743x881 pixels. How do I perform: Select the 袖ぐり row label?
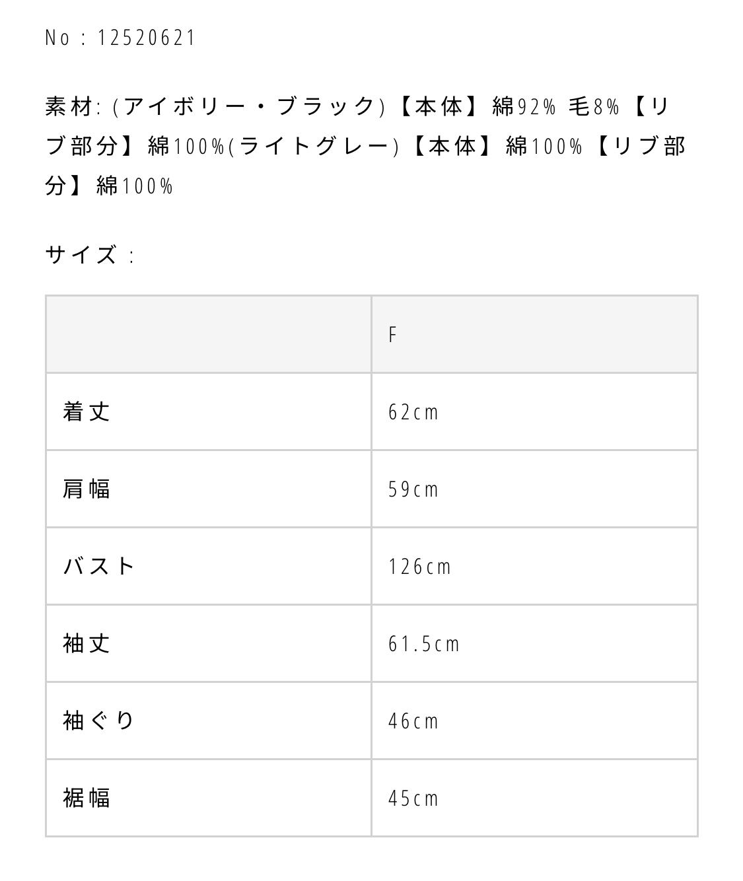coord(99,721)
